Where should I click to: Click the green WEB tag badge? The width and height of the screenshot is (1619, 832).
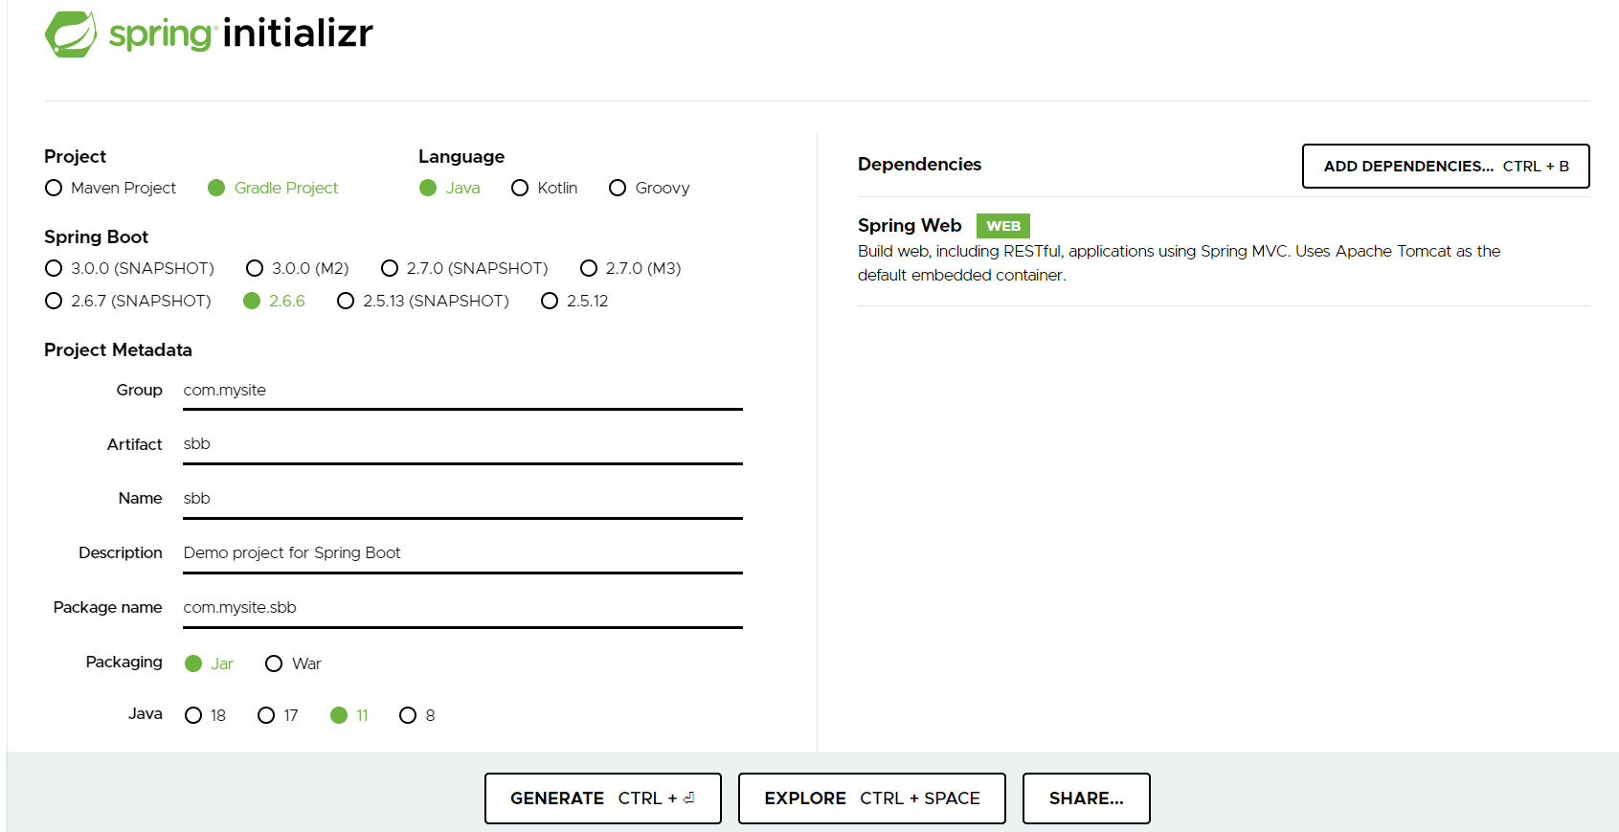[1003, 226]
